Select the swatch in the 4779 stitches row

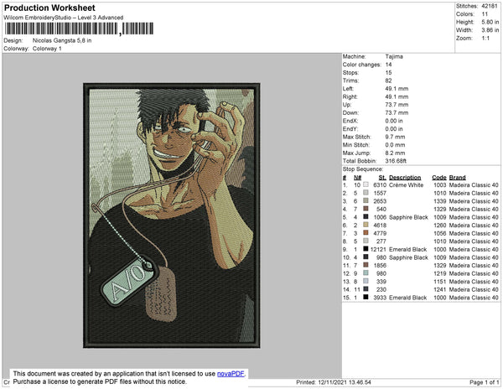point(366,233)
